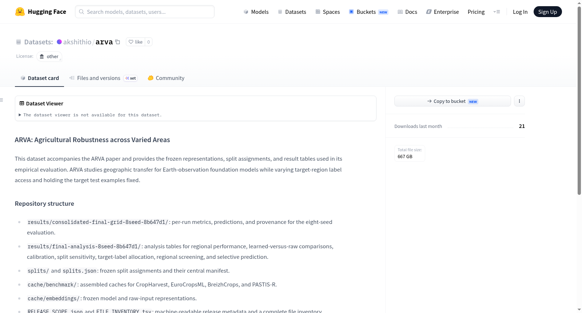Switch to the Dataset card tab
Screen dimensions: 582x313
coord(39,78)
